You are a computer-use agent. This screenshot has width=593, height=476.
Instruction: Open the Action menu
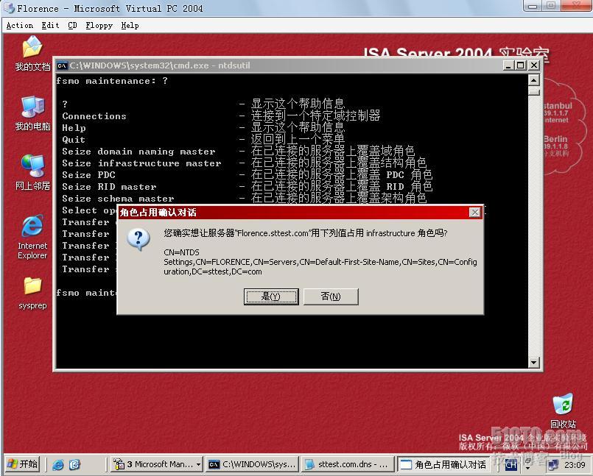[x=20, y=25]
